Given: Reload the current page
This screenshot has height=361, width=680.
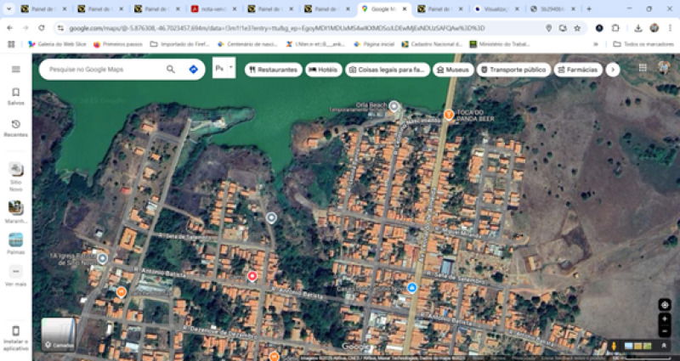Looking at the screenshot, I should click(x=41, y=28).
